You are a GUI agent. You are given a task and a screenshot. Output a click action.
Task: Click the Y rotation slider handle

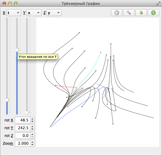[x=17, y=50]
